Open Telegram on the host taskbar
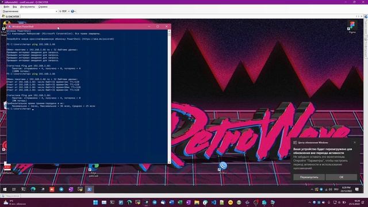 [x=155, y=202]
